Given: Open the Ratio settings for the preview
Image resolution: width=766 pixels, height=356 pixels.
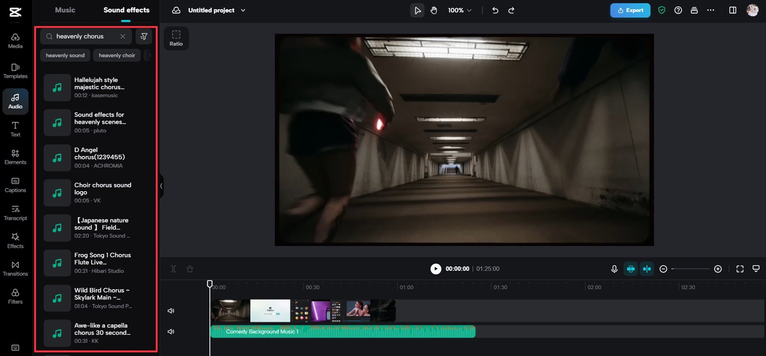Looking at the screenshot, I should click(176, 38).
